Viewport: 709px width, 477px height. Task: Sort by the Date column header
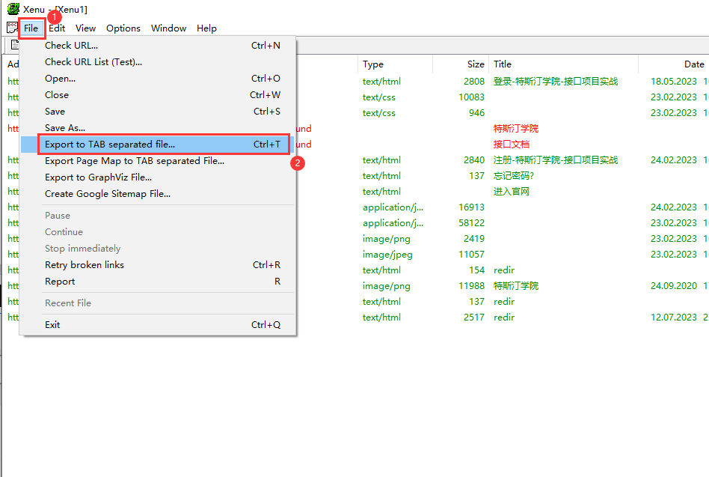tap(674, 64)
